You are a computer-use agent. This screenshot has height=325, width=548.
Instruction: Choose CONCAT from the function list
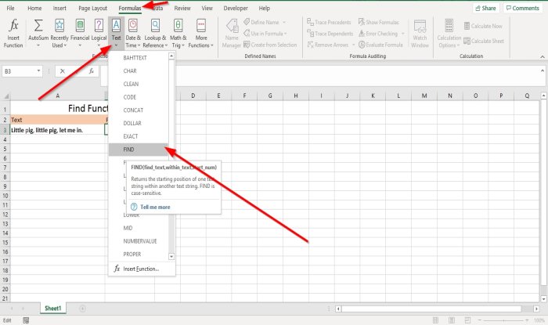click(x=139, y=110)
